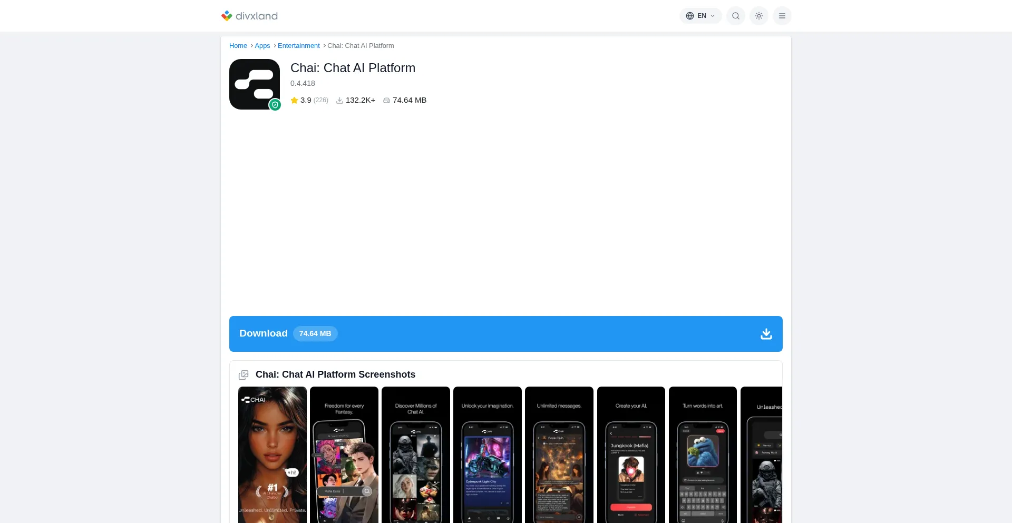Click the divxland logo

tap(249, 16)
